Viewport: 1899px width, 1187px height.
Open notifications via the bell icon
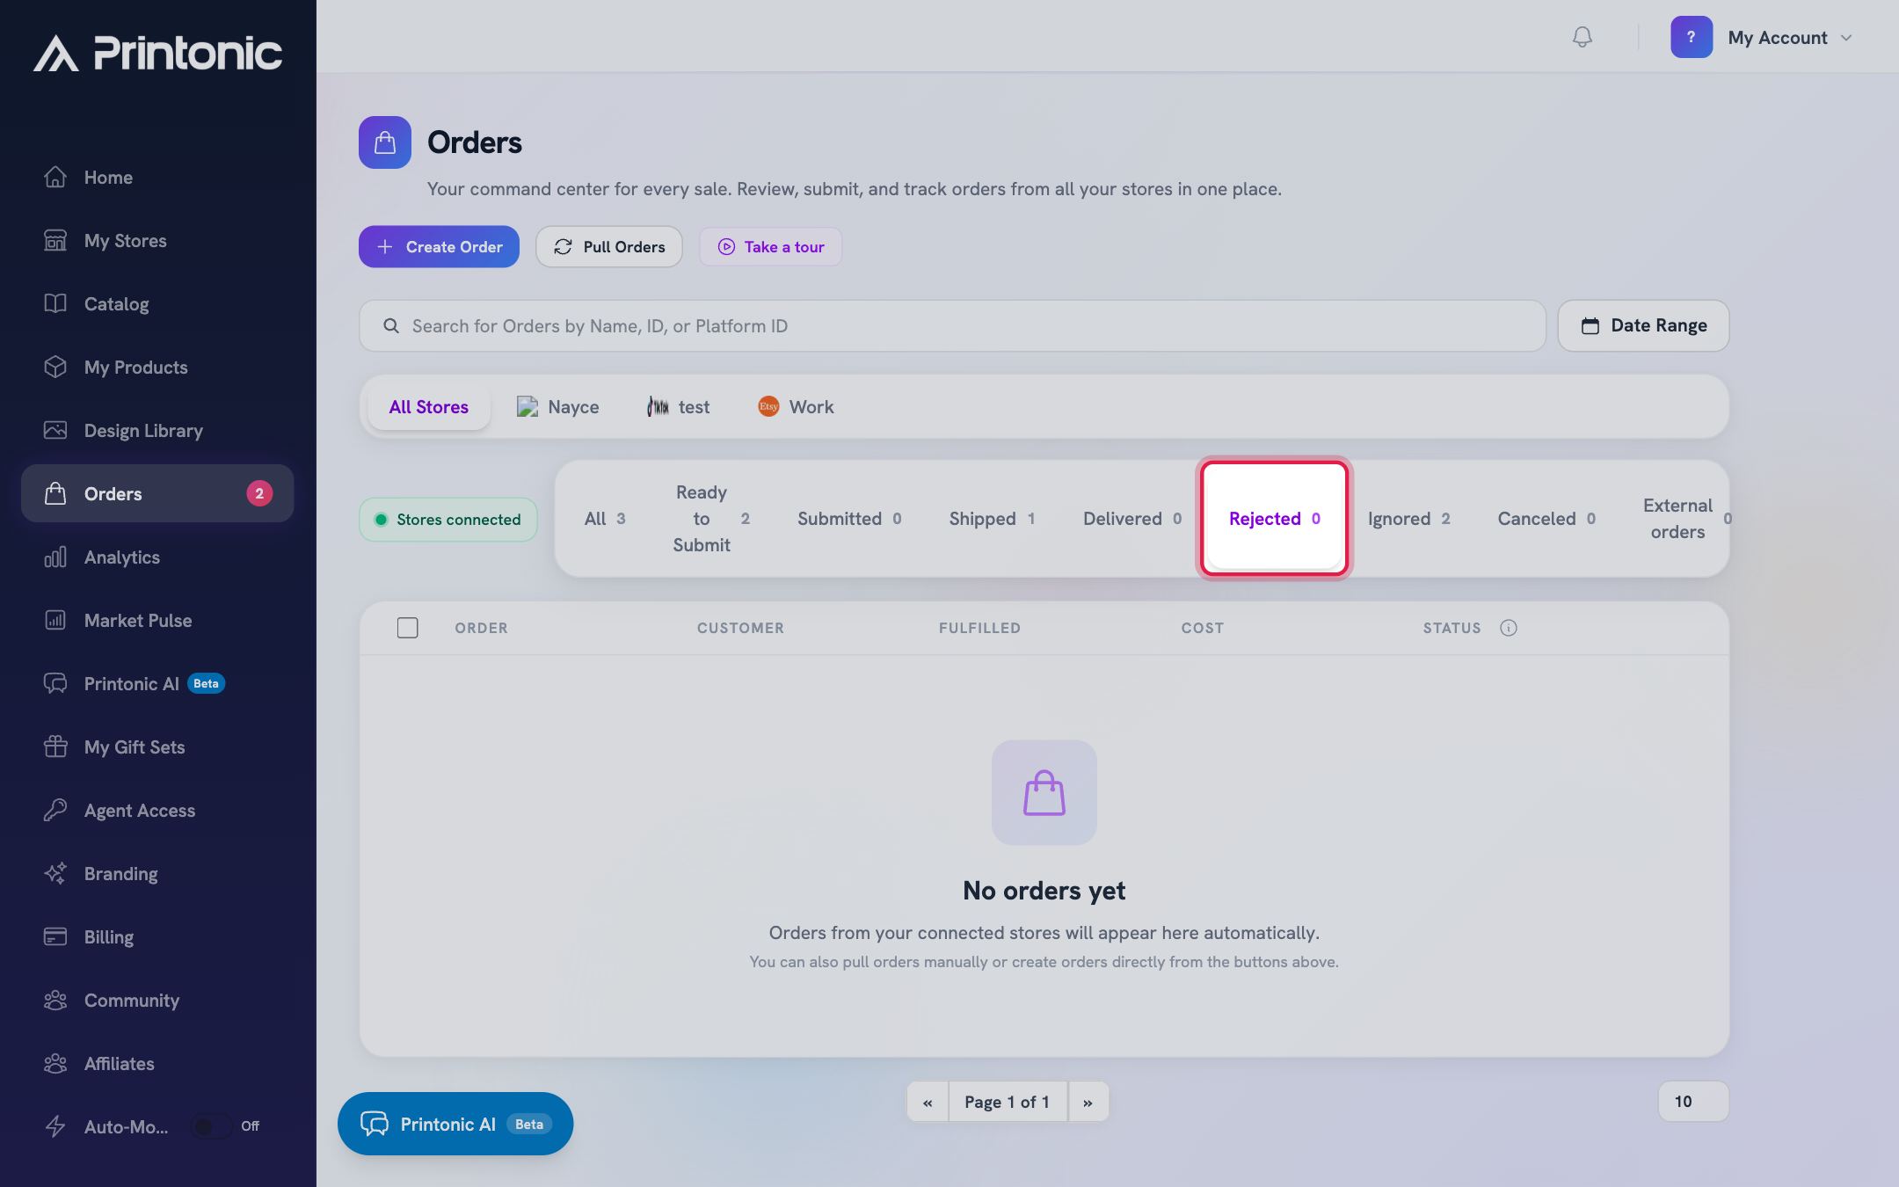click(x=1582, y=37)
